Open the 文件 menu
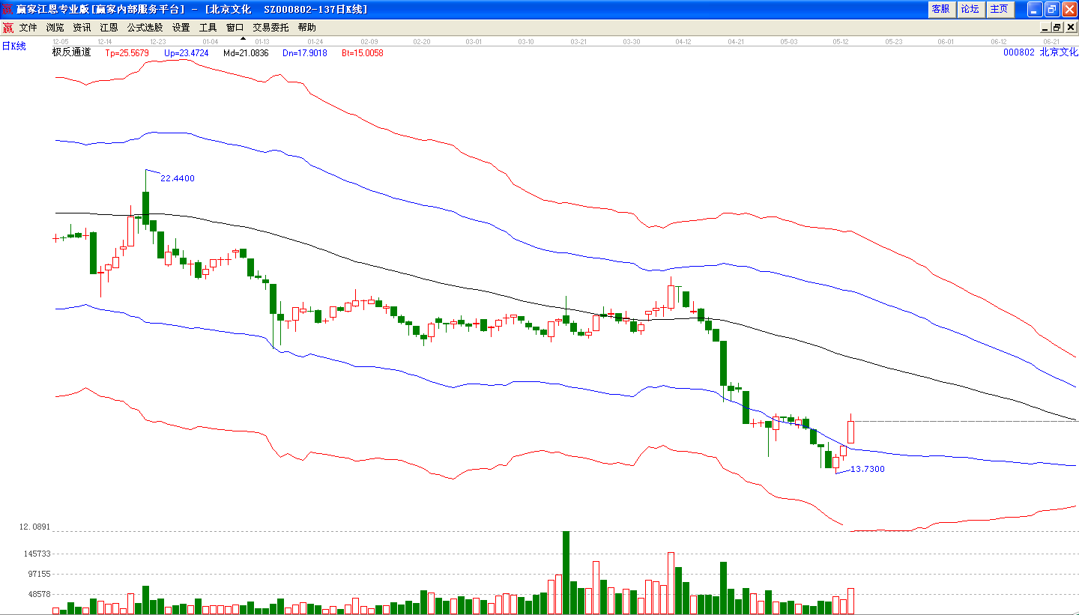This screenshot has width=1079, height=615. point(28,28)
